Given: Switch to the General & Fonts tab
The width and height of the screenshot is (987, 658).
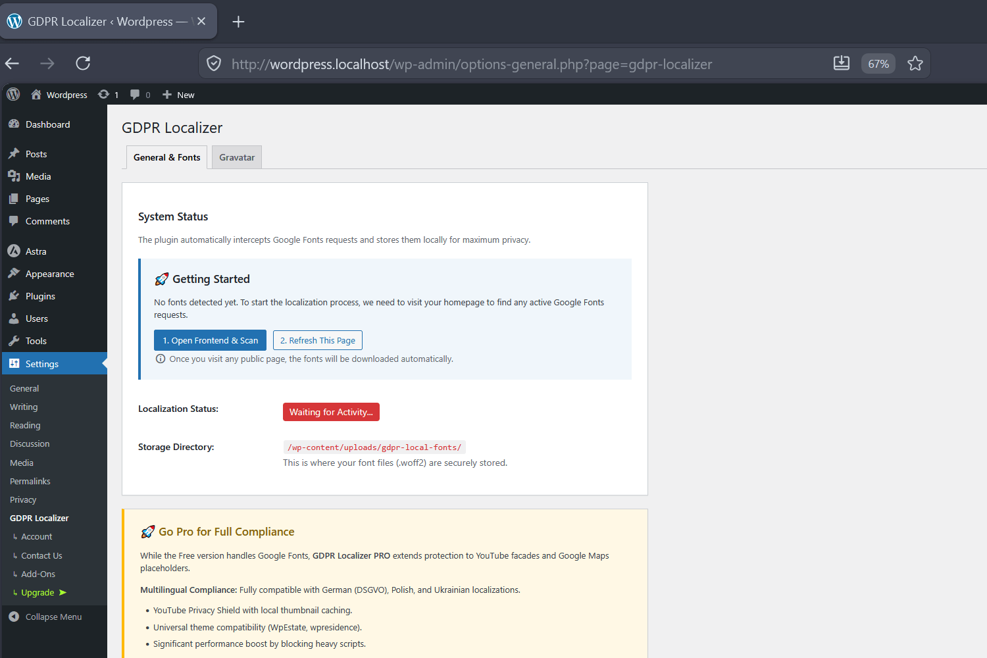Looking at the screenshot, I should (x=167, y=157).
